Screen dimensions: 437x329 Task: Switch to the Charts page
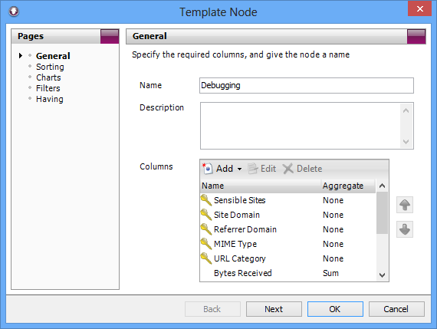(48, 77)
